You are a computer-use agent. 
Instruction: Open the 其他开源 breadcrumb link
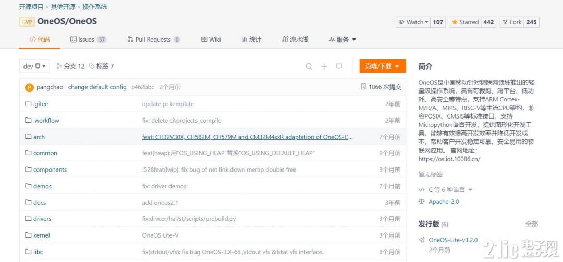[63, 7]
